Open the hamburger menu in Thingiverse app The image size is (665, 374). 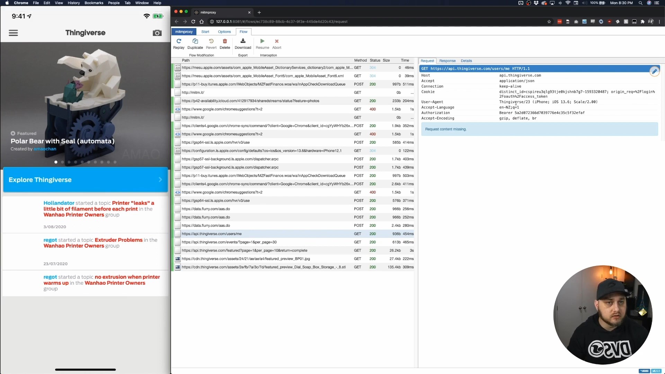click(13, 33)
